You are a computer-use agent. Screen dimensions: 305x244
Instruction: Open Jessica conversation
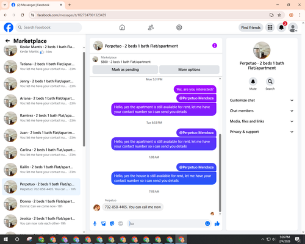point(41,221)
